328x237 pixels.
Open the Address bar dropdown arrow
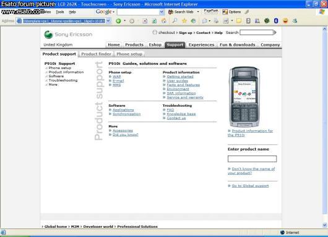pos(108,21)
